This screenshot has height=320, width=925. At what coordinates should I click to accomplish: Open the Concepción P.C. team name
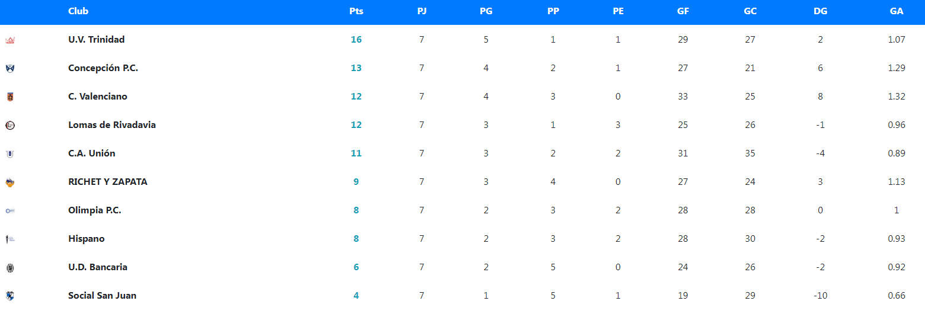[103, 68]
